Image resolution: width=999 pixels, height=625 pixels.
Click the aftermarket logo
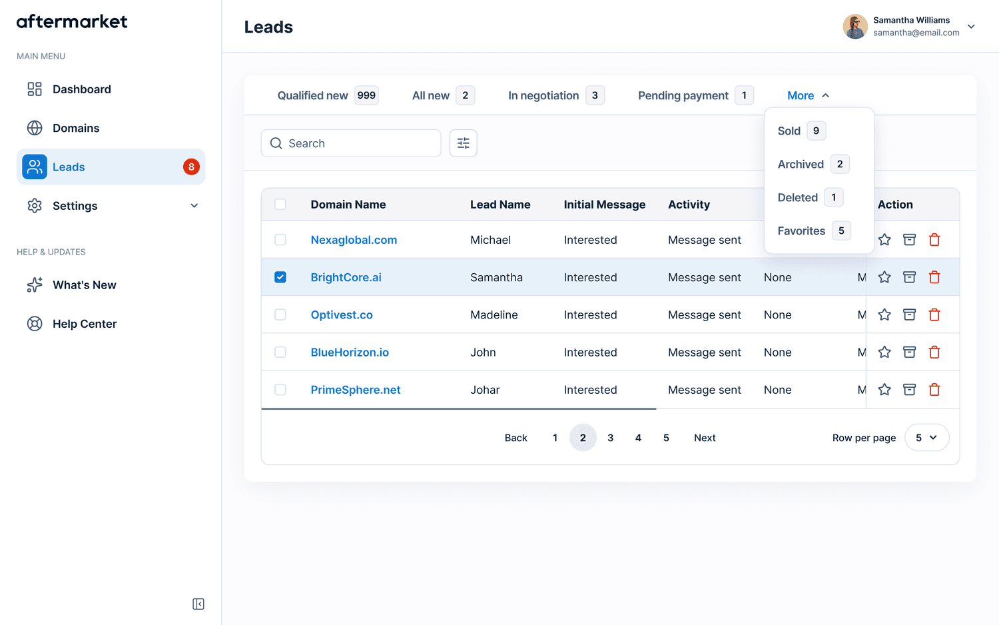[x=72, y=22]
